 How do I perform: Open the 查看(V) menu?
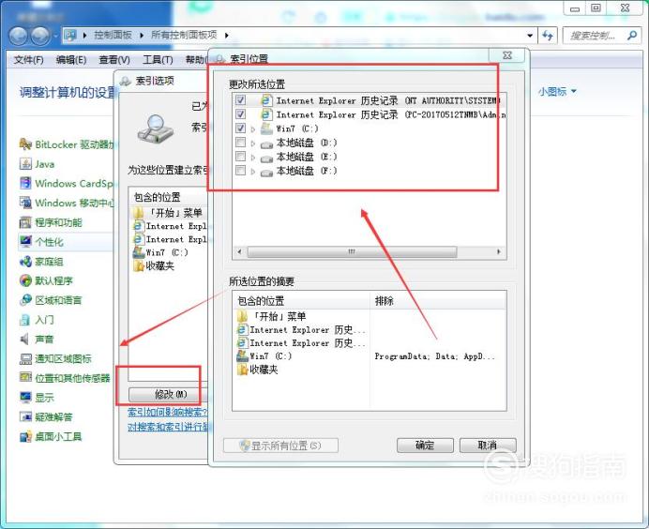[114, 60]
